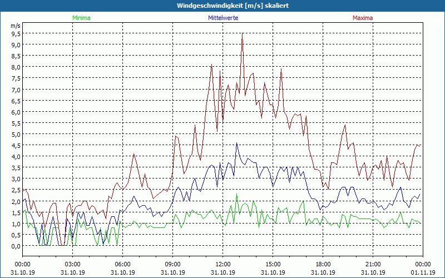The width and height of the screenshot is (445, 278).
Task: Click the red Maxima legend label
Action: coord(363,18)
